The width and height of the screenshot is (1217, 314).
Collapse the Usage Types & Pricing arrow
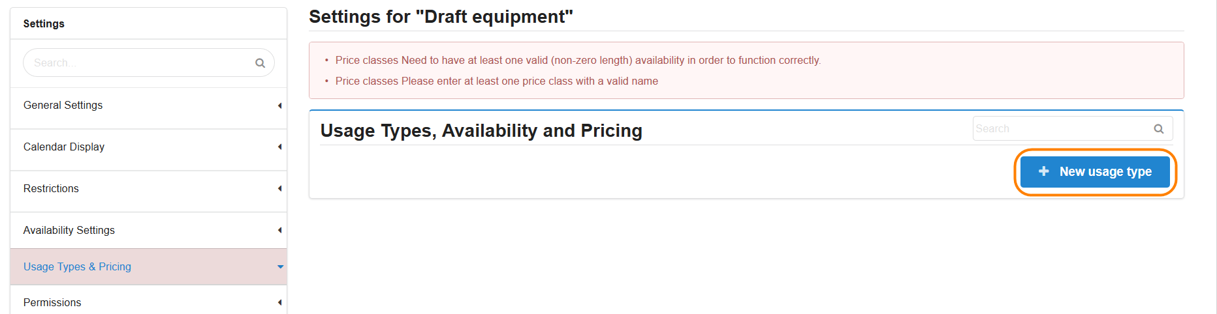(x=280, y=267)
